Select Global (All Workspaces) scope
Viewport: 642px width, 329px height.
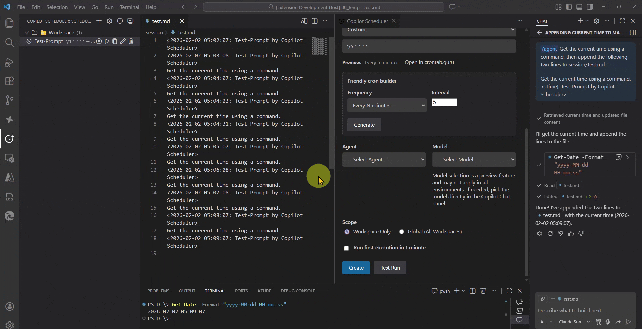(x=401, y=231)
